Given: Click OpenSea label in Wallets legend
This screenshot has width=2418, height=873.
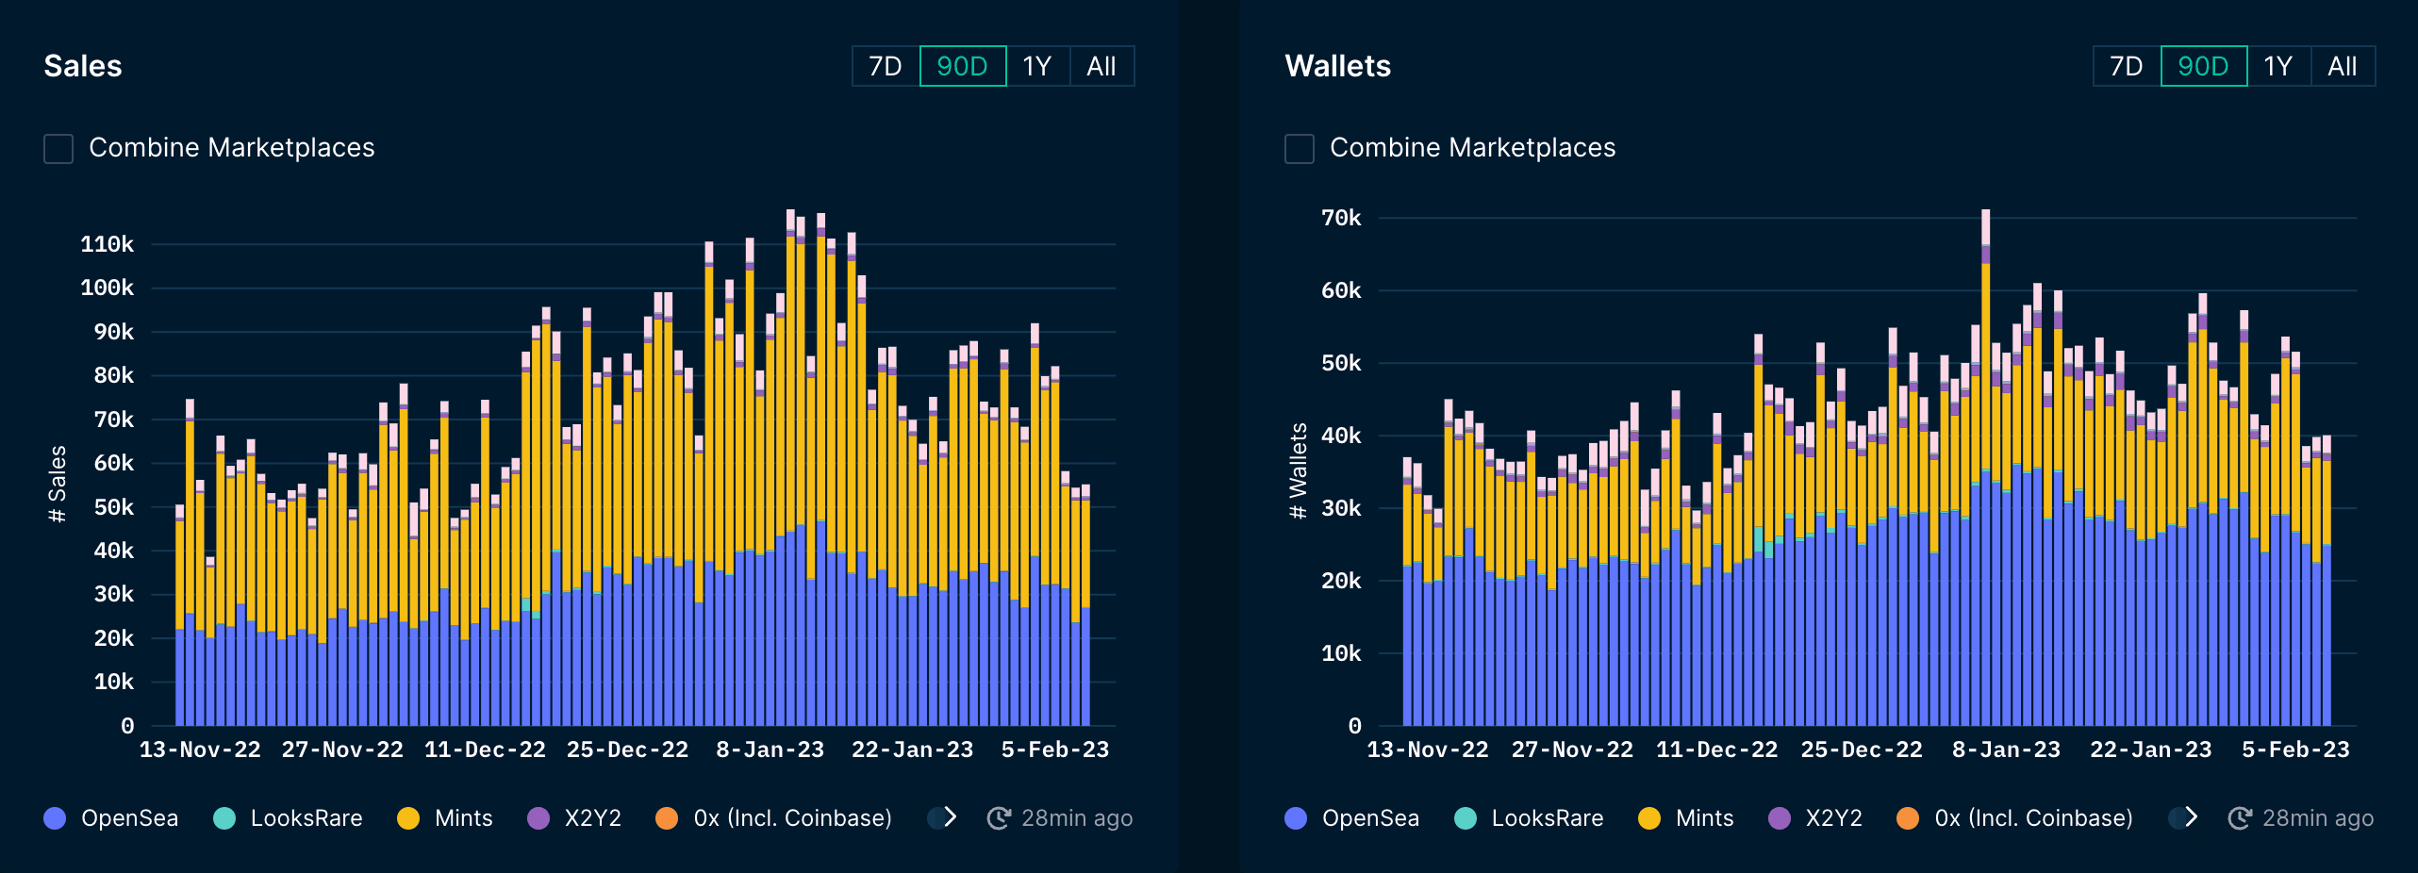Looking at the screenshot, I should tap(1370, 818).
